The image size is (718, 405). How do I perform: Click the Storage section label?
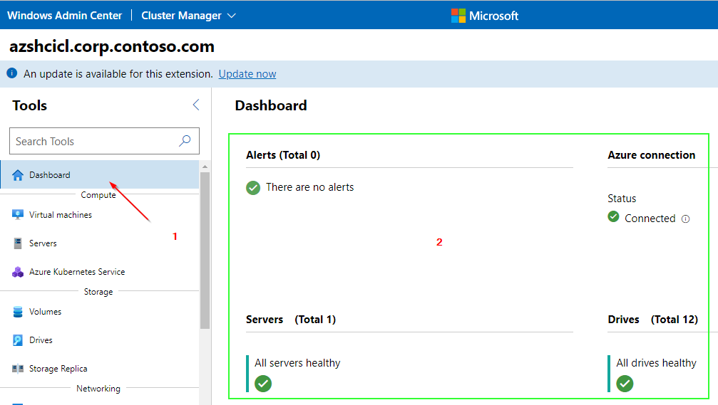pyautogui.click(x=98, y=292)
